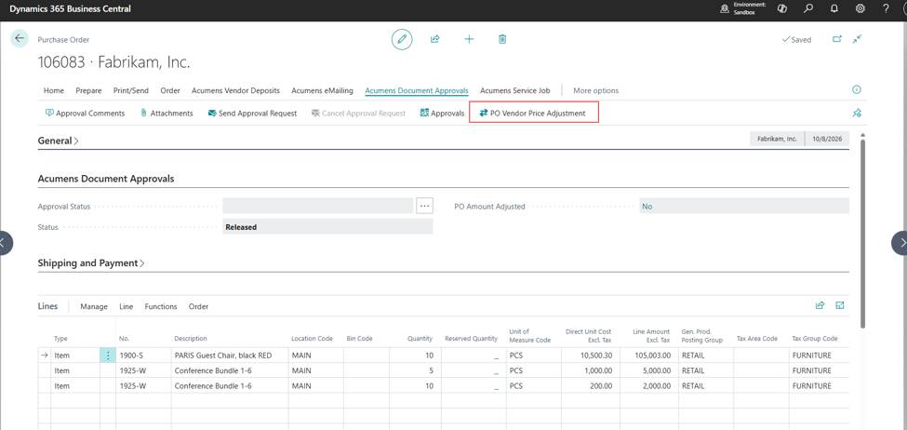Open the Copilot icon in the top bar
The height and width of the screenshot is (430, 907).
(x=782, y=8)
